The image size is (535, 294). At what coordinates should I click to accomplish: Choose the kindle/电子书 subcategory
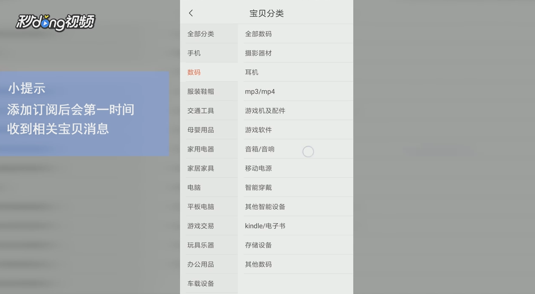(265, 225)
